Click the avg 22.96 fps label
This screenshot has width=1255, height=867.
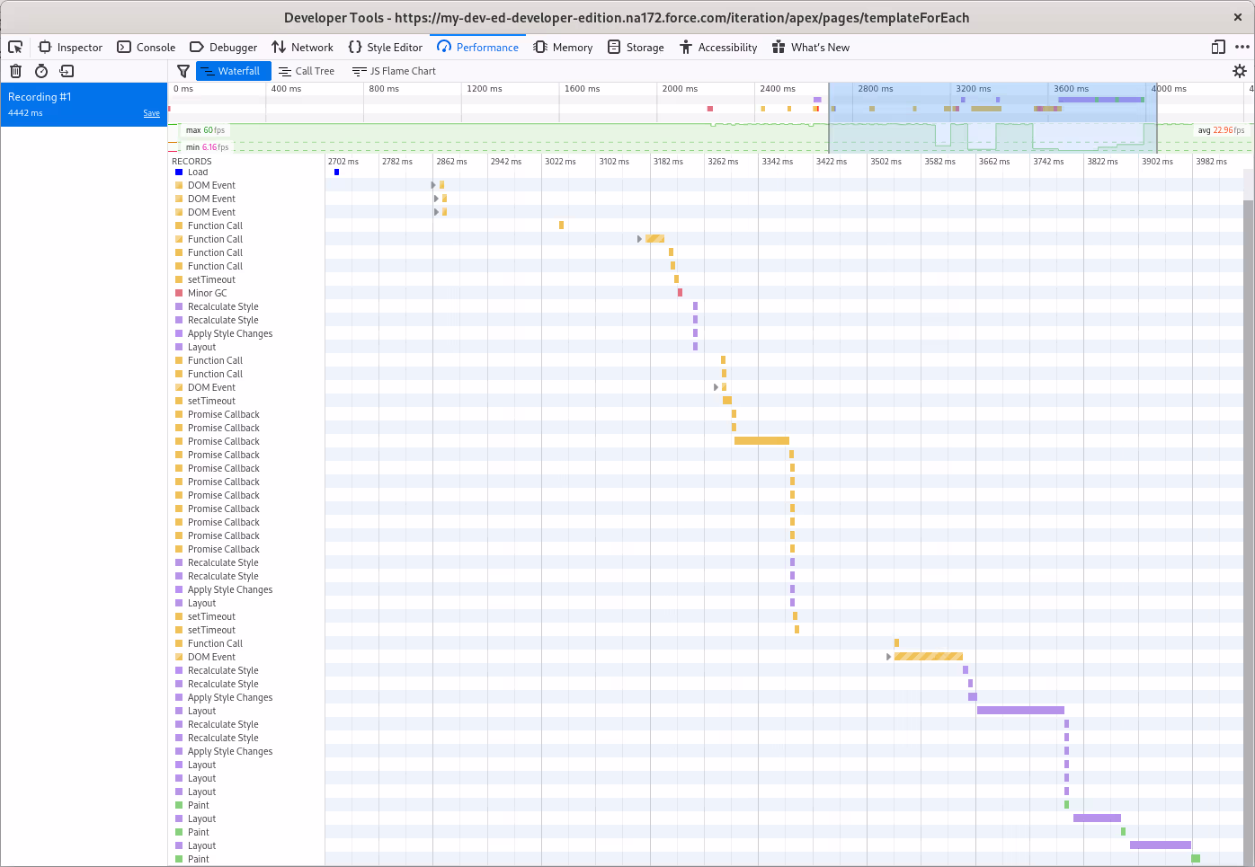[1221, 130]
